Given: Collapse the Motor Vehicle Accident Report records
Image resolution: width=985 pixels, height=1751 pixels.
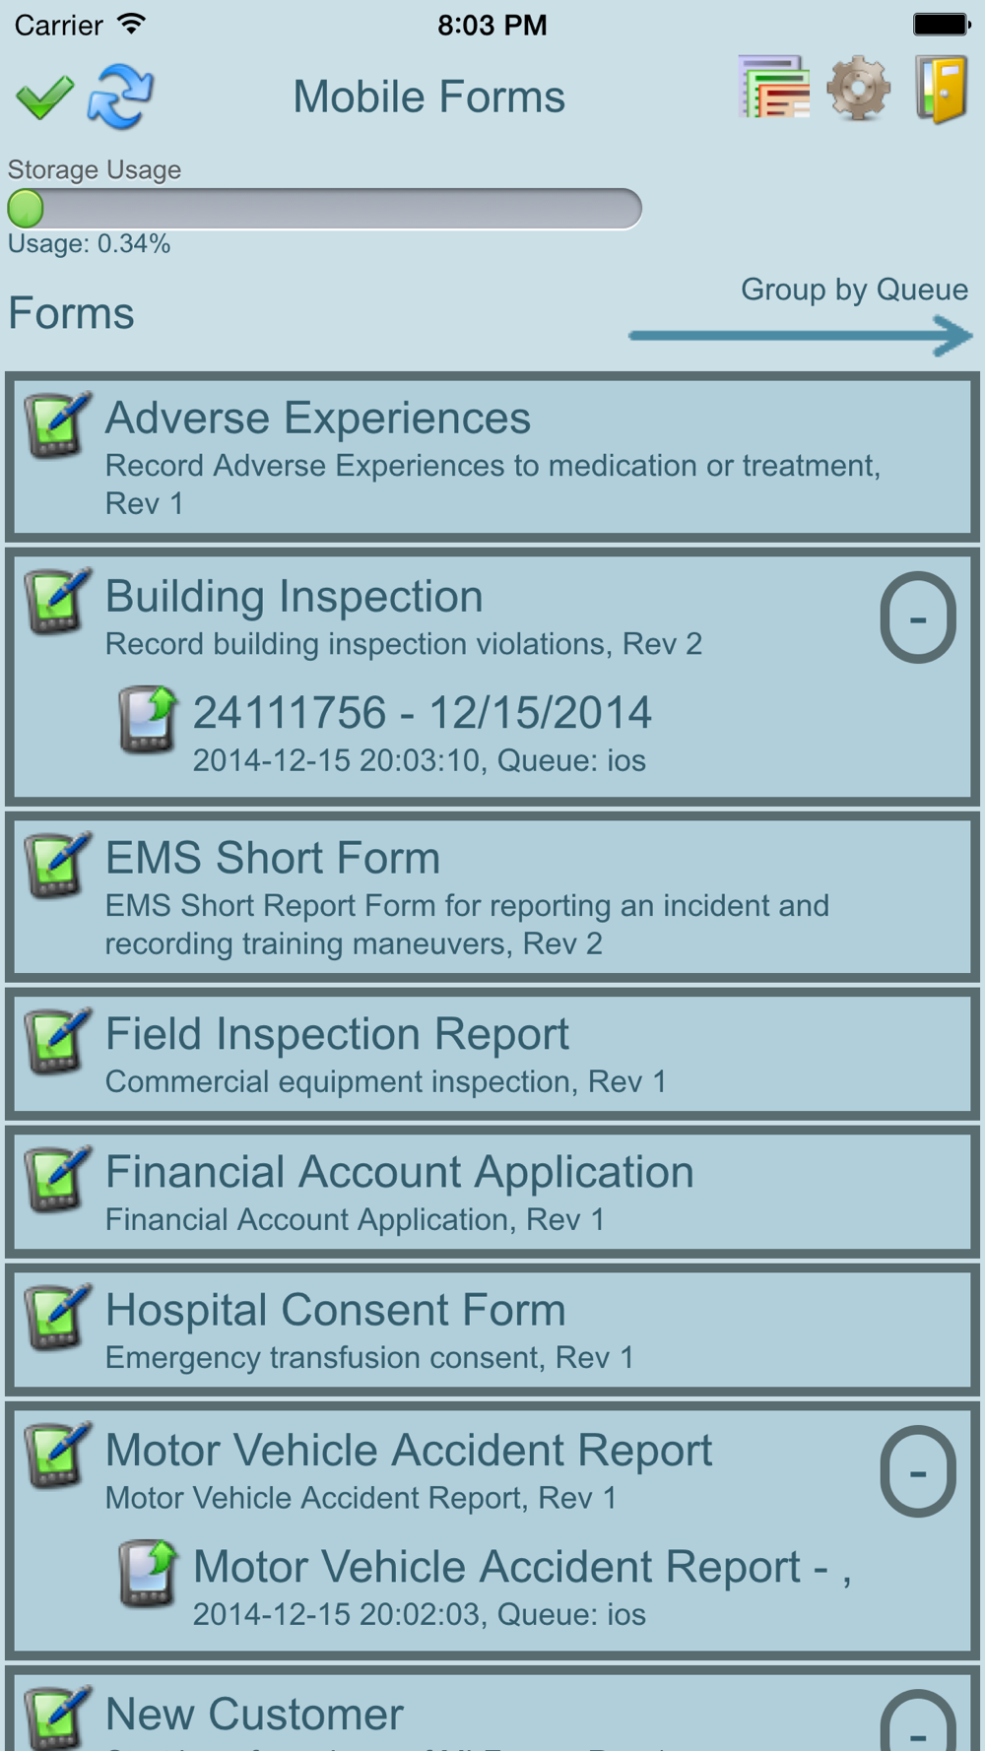Looking at the screenshot, I should (x=917, y=1471).
